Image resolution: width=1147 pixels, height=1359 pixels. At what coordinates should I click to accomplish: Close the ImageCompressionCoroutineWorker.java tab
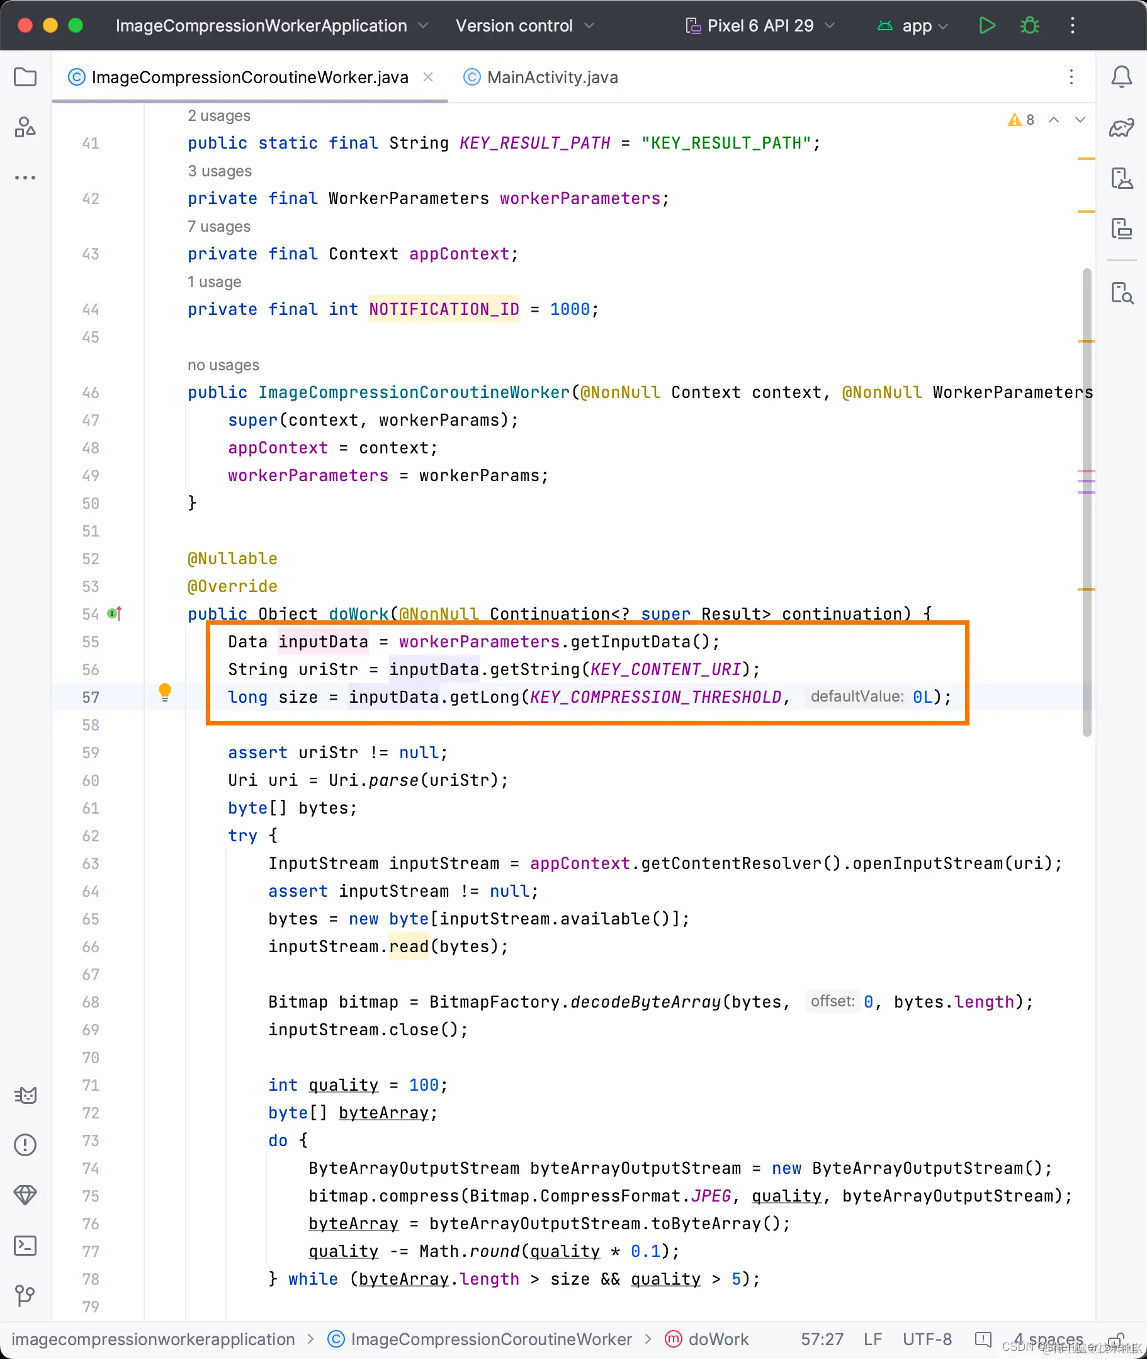click(428, 77)
